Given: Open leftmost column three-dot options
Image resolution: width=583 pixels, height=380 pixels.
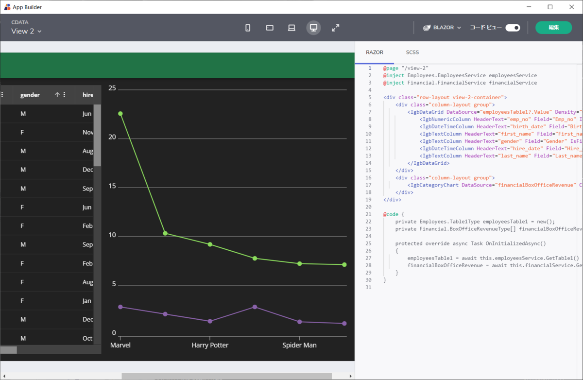Looking at the screenshot, I should (x=2, y=95).
